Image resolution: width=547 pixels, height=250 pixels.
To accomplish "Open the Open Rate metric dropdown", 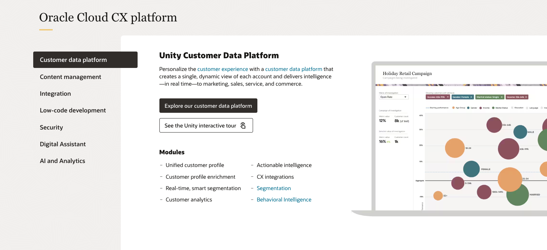I will pos(394,97).
